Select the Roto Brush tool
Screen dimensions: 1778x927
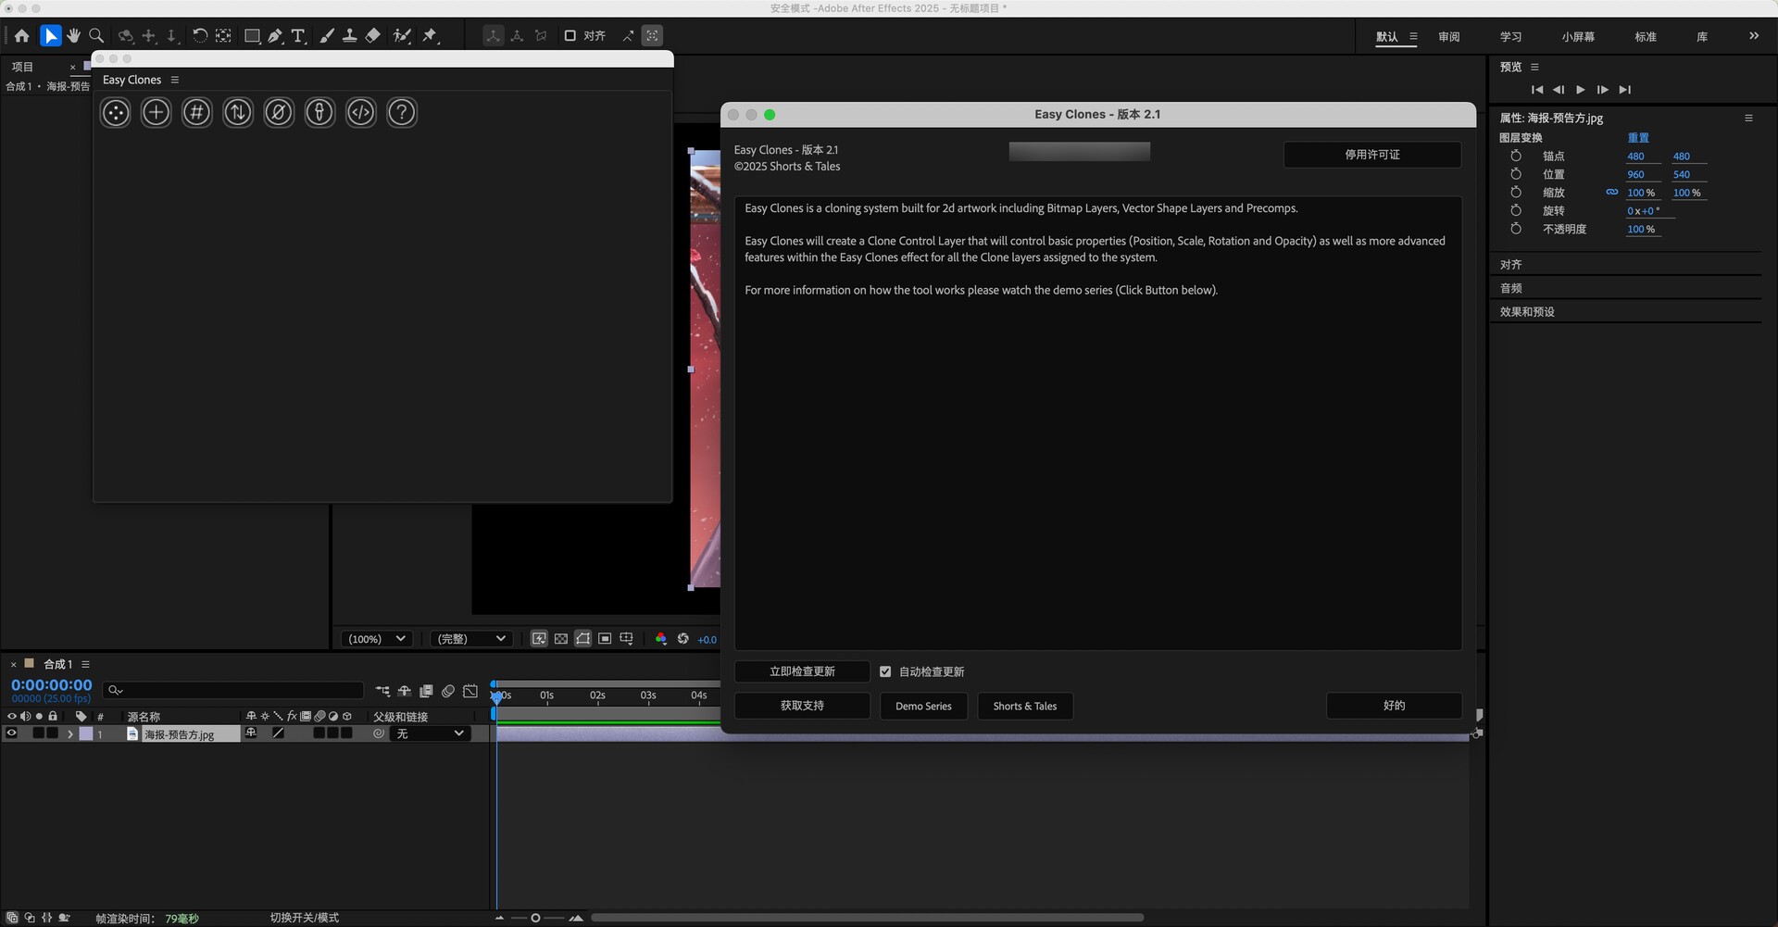(402, 36)
